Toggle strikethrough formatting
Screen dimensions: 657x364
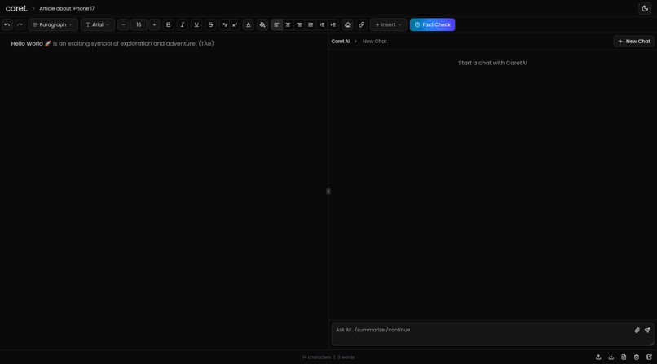(x=211, y=24)
